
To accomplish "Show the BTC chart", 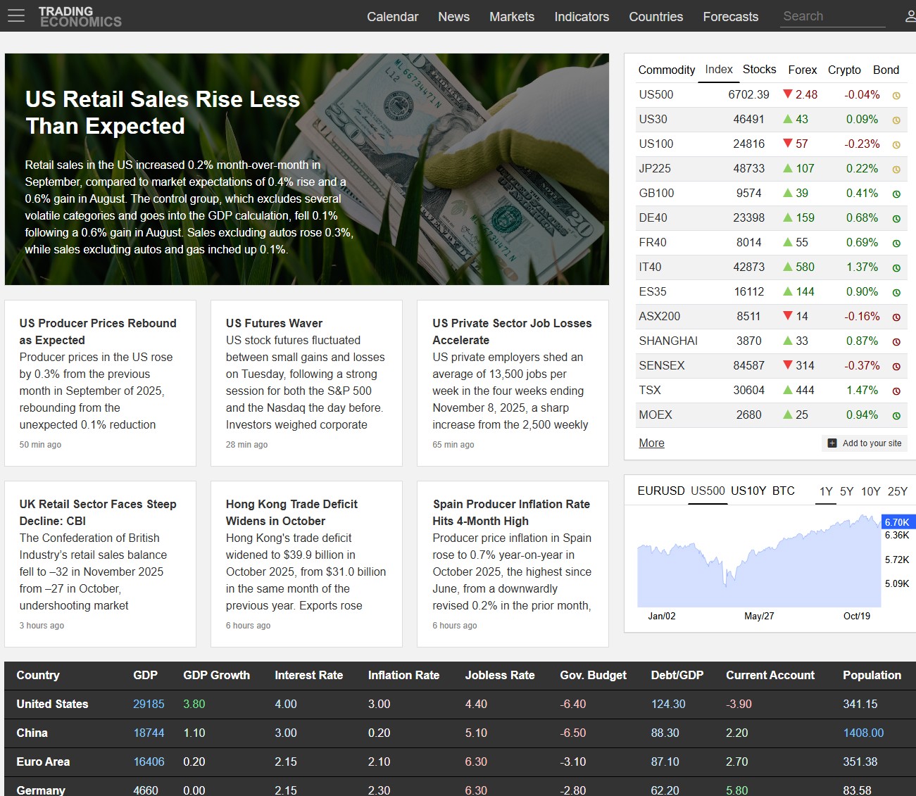I will point(783,491).
